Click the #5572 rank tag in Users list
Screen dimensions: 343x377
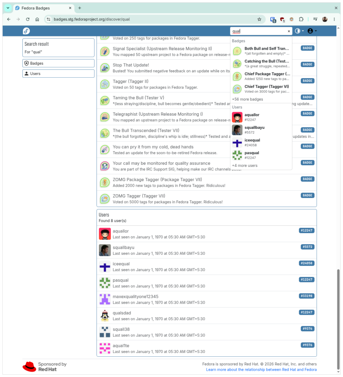(307, 247)
